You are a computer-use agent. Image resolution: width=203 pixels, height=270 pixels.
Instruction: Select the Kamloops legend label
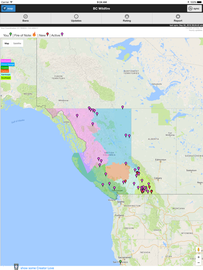[6, 75]
